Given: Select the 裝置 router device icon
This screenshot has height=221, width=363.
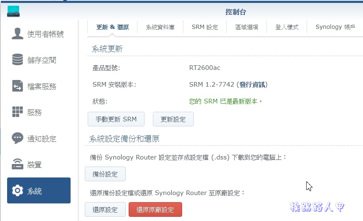Looking at the screenshot, I should (18, 164).
